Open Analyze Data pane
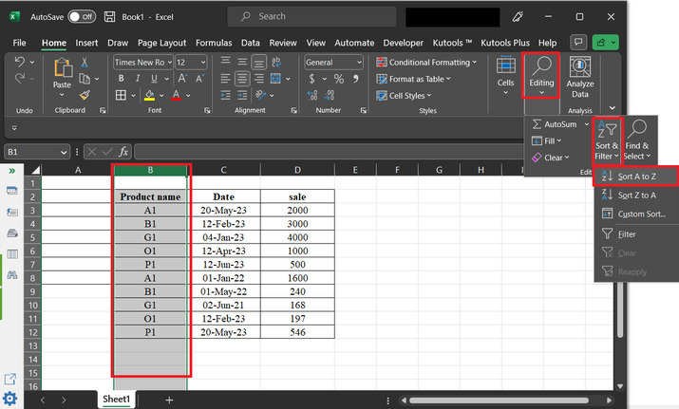 click(x=580, y=74)
